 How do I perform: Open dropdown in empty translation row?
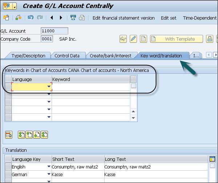(49, 181)
